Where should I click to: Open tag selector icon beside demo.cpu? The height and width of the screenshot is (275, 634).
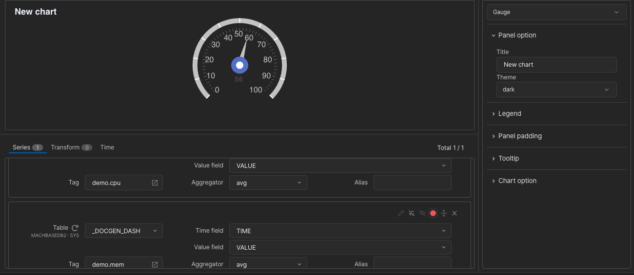pos(155,183)
